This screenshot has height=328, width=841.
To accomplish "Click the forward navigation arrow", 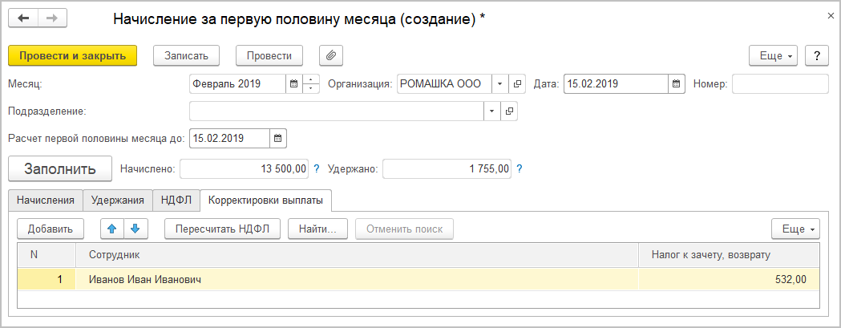I will (x=52, y=18).
